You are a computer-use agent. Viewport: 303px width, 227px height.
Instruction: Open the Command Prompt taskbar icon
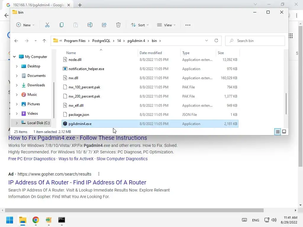coord(62,220)
